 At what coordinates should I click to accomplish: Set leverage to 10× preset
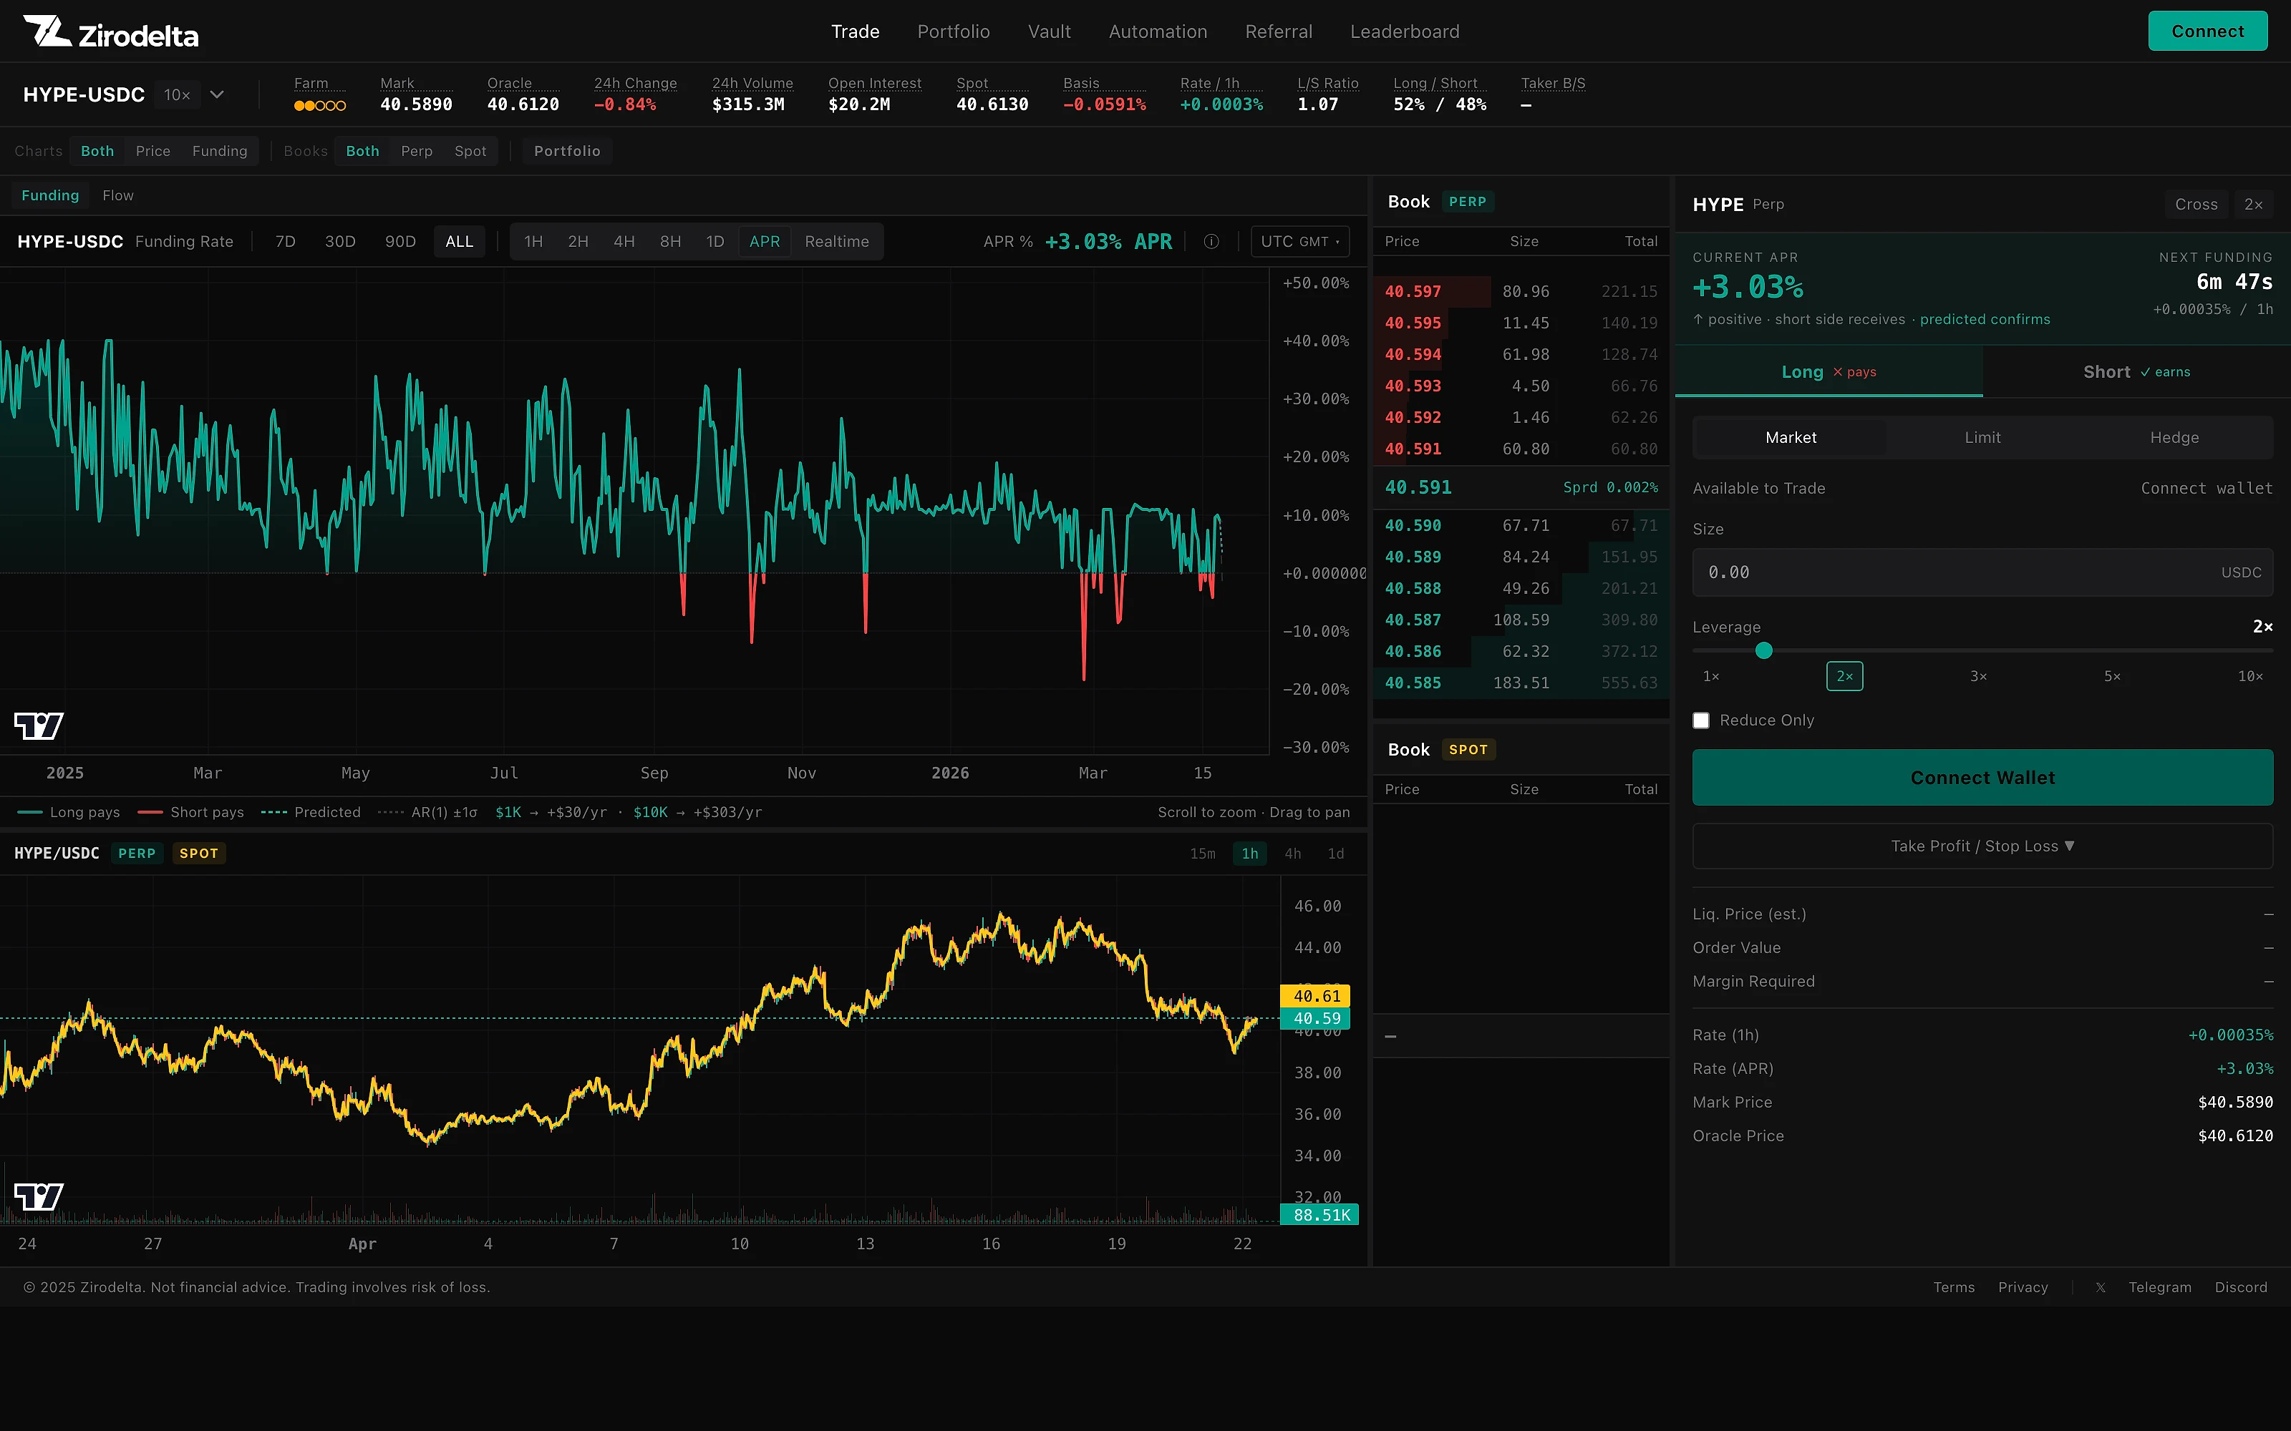click(x=2250, y=677)
